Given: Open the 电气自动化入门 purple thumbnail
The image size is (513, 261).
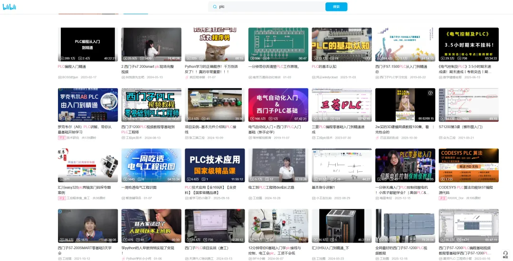Looking at the screenshot, I should pyautogui.click(x=278, y=105).
